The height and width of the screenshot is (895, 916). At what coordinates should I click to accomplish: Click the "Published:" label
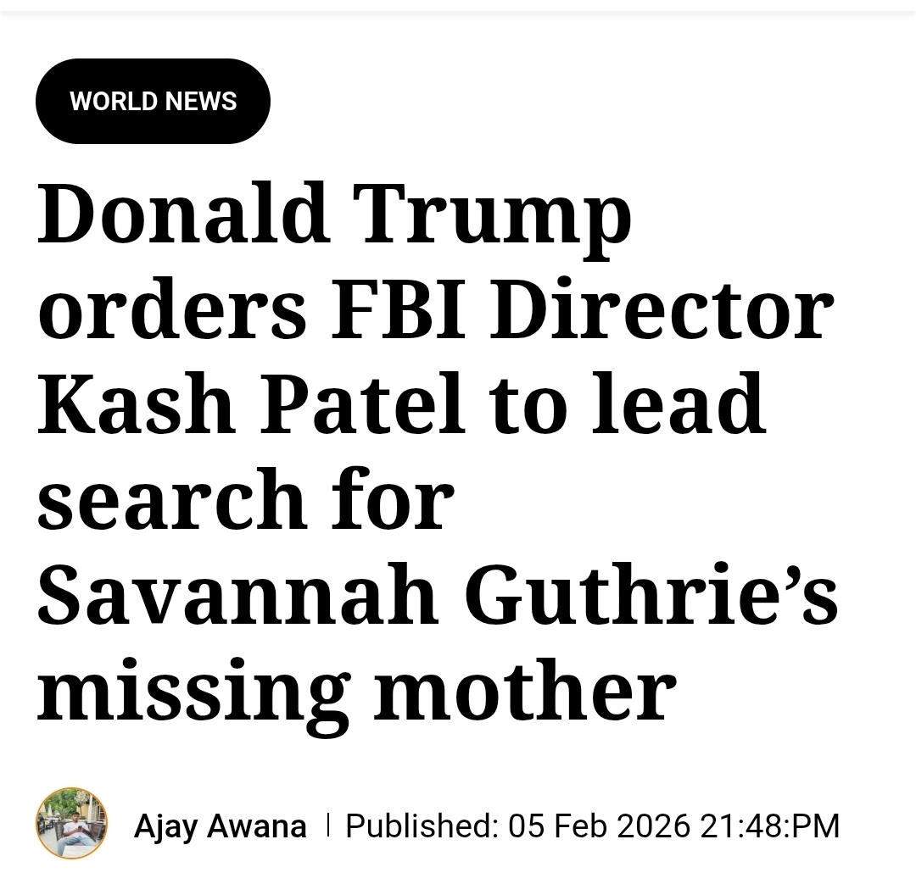pos(422,826)
